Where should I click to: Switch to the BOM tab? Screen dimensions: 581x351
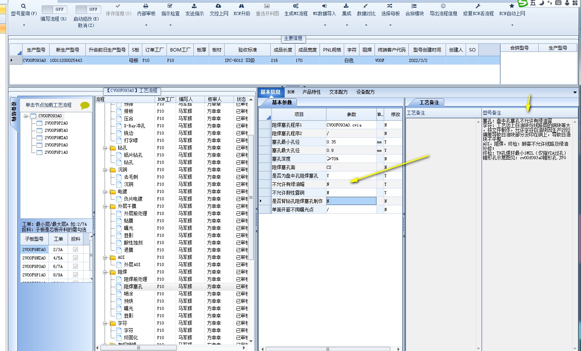click(x=291, y=92)
